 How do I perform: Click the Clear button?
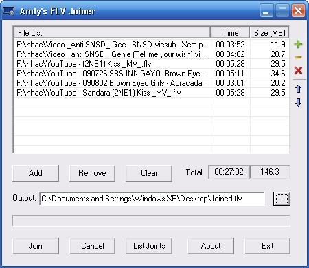pos(149,173)
